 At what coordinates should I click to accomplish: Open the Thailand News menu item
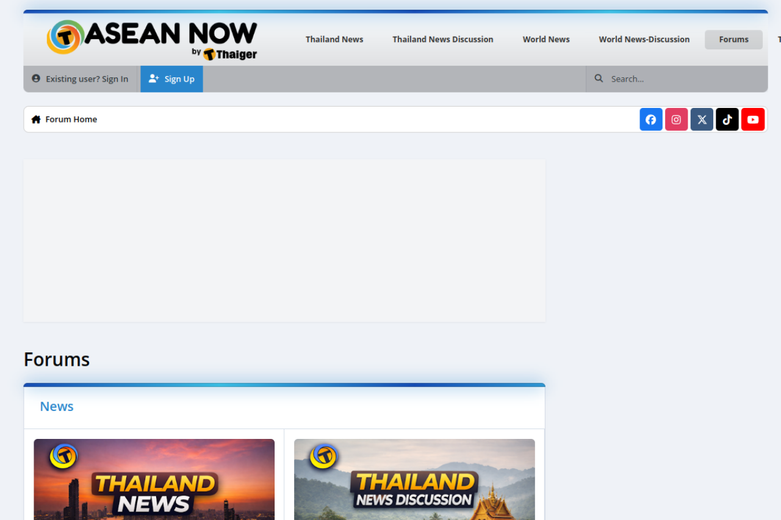pos(334,40)
